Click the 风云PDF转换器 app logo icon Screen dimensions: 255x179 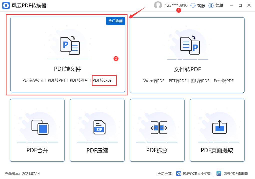[6, 6]
